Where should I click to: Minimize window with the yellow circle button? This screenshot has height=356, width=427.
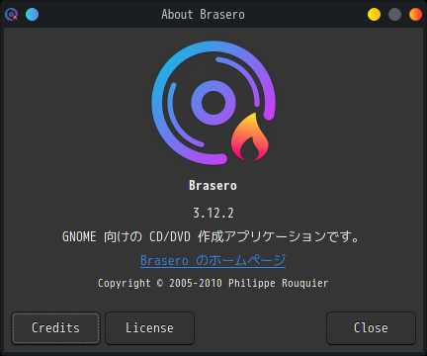coord(374,15)
